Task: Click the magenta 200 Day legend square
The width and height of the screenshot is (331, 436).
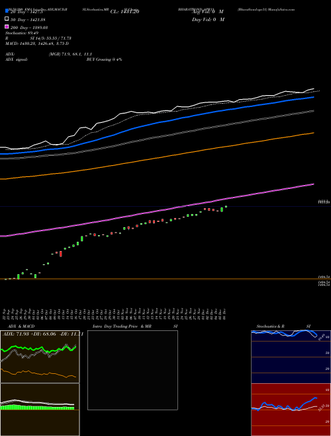Action: (7, 26)
